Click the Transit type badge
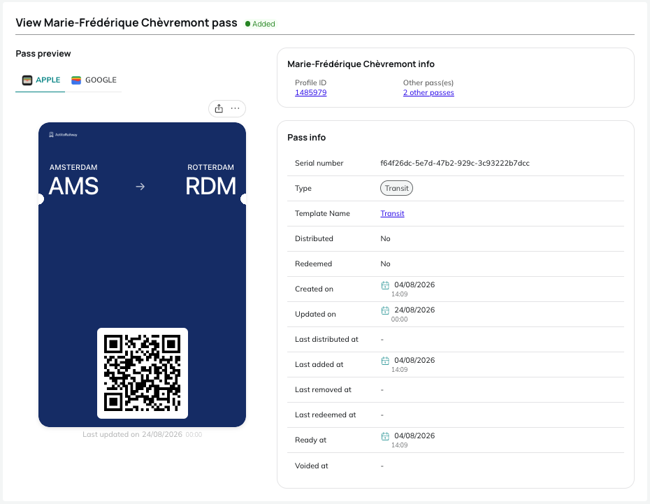 click(396, 188)
